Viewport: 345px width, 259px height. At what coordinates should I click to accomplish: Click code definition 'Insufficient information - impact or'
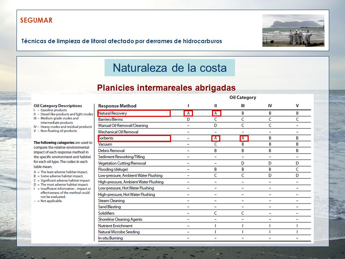[65, 189]
